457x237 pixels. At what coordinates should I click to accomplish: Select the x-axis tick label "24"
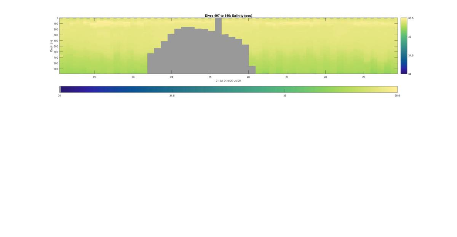[x=171, y=77]
